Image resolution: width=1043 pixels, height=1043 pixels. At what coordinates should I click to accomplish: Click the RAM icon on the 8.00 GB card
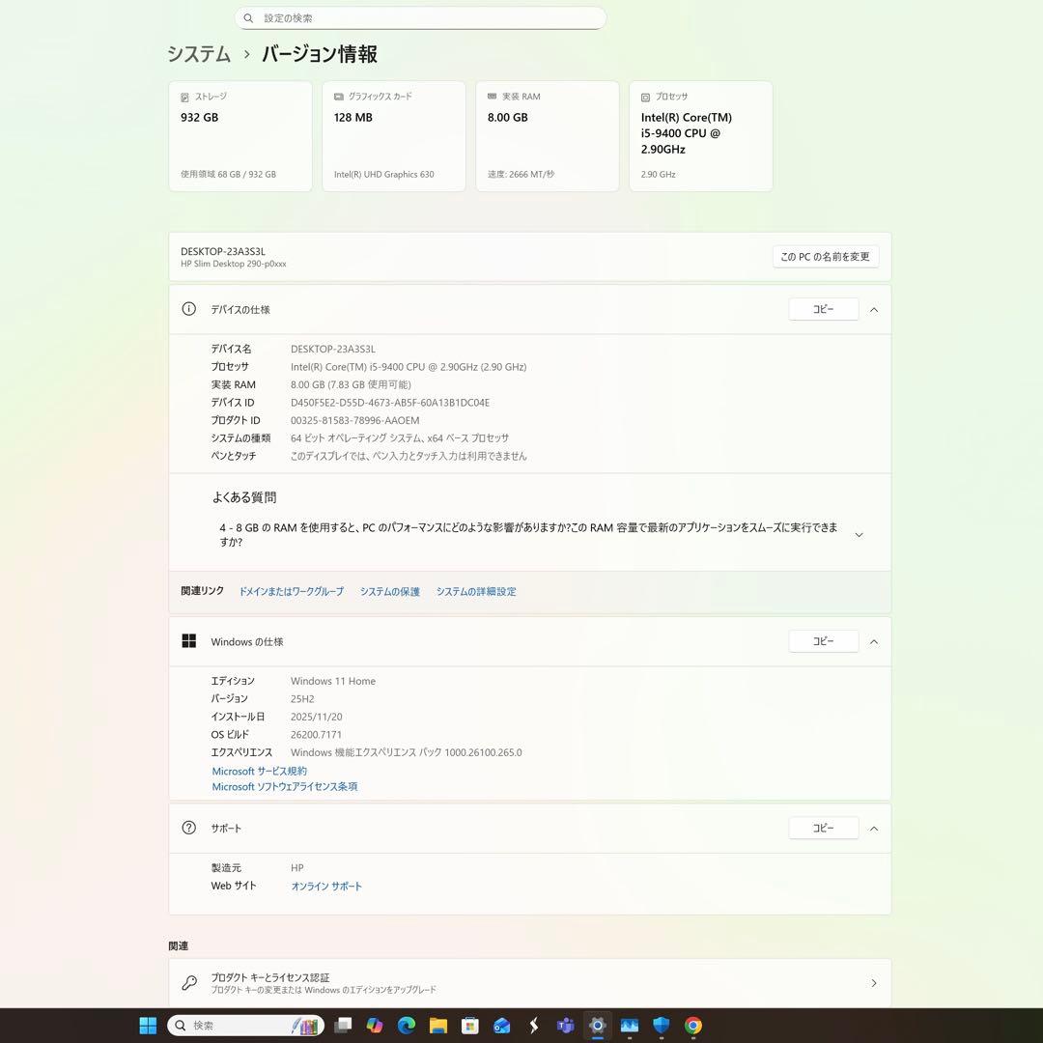pyautogui.click(x=491, y=97)
